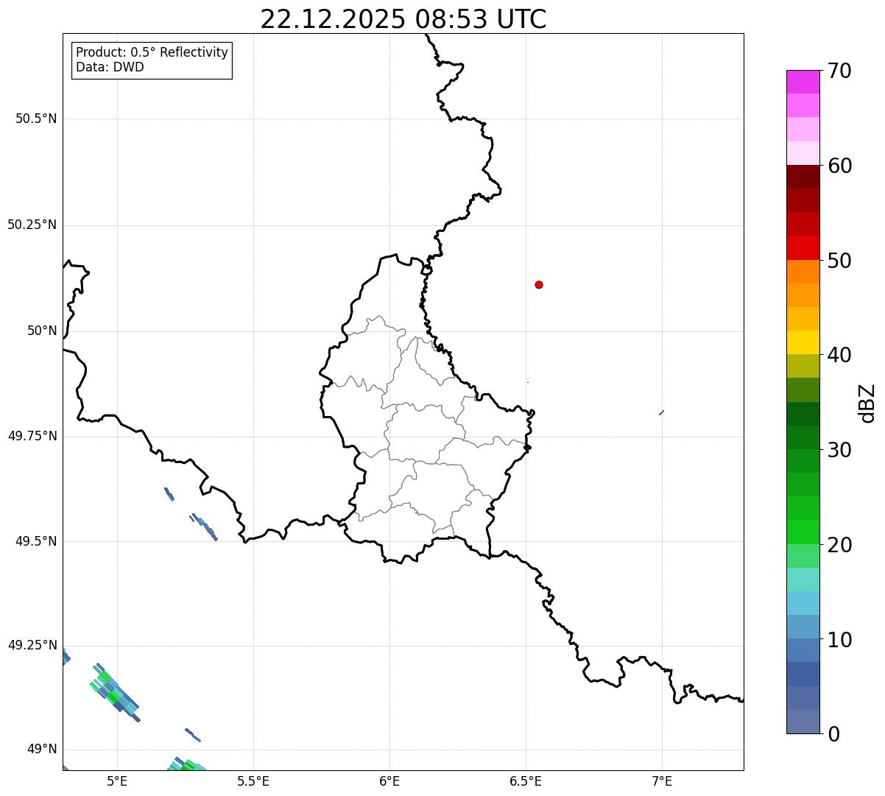This screenshot has height=796, width=885.
Task: Select the 'Data: DWD' legend line
Action: click(x=110, y=67)
